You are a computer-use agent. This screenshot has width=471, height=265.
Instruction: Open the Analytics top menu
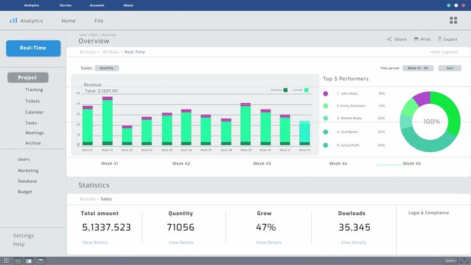pyautogui.click(x=32, y=5)
